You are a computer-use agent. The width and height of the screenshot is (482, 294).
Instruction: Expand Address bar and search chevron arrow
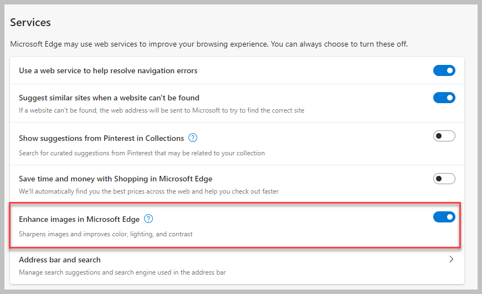click(451, 259)
